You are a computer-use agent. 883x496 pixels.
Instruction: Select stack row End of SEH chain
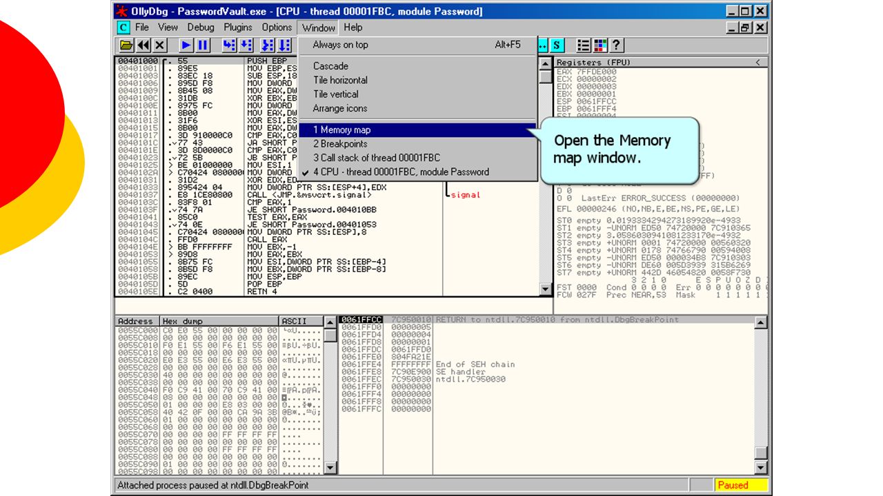pyautogui.click(x=475, y=364)
